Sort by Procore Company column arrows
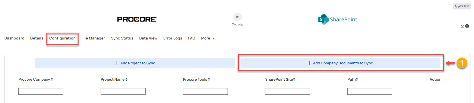This screenshot has height=103, width=474. point(52,80)
